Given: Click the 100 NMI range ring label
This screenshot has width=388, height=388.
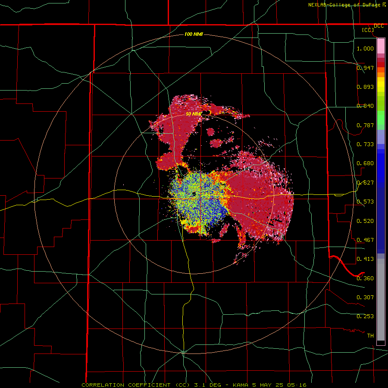Looking at the screenshot, I should click(x=194, y=34).
